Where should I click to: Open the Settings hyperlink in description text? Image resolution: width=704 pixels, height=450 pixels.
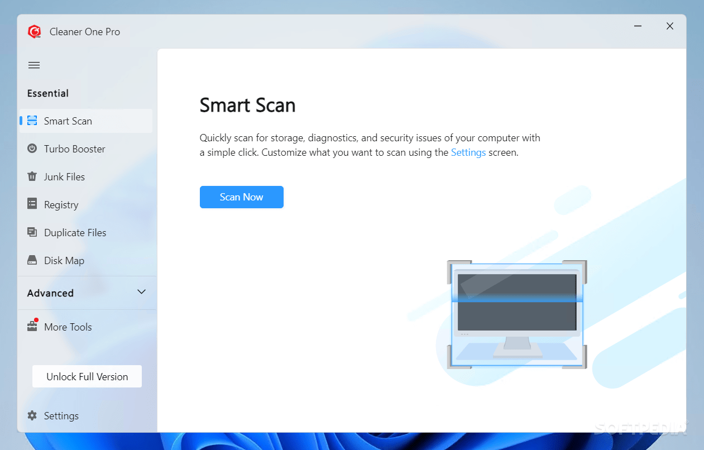click(468, 152)
